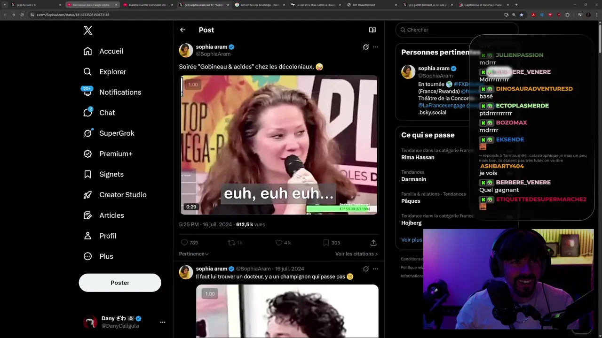Click Grok icon on the reply post
The height and width of the screenshot is (338, 602).
point(366,269)
